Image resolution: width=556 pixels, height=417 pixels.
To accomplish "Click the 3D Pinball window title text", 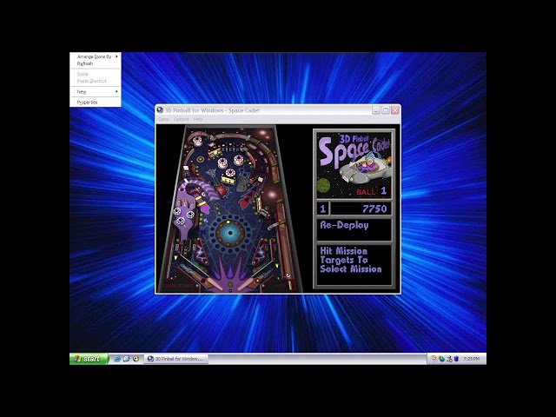I will point(212,110).
